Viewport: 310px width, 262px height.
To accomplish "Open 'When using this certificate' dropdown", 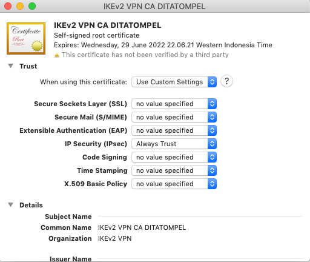I will (174, 82).
